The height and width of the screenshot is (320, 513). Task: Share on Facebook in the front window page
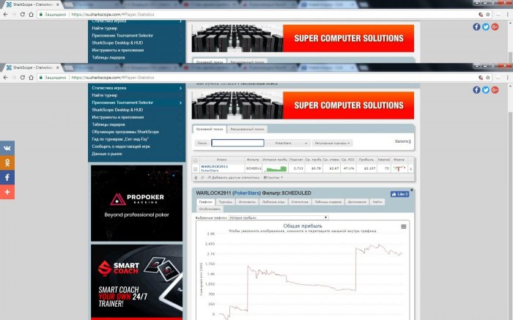pyautogui.click(x=476, y=90)
